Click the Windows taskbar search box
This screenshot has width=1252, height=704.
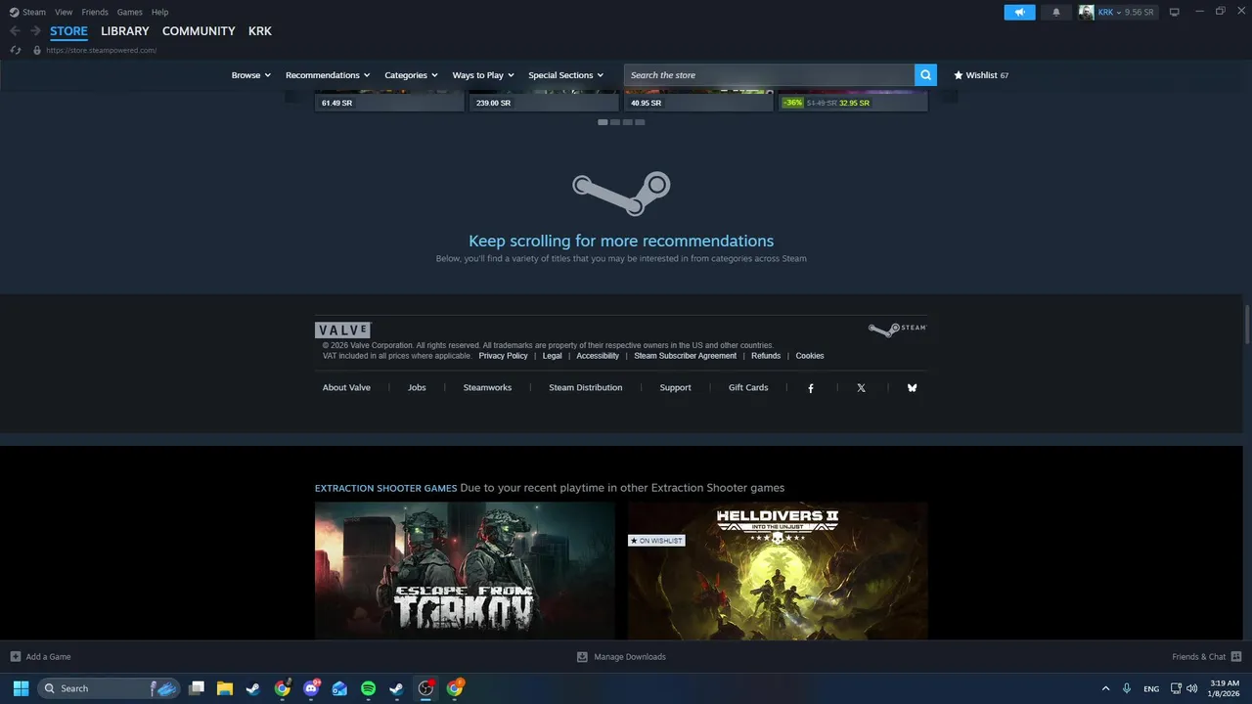pyautogui.click(x=109, y=688)
